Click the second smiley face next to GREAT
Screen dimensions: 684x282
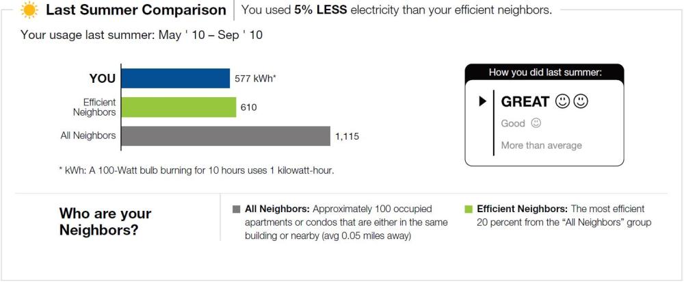pyautogui.click(x=581, y=101)
